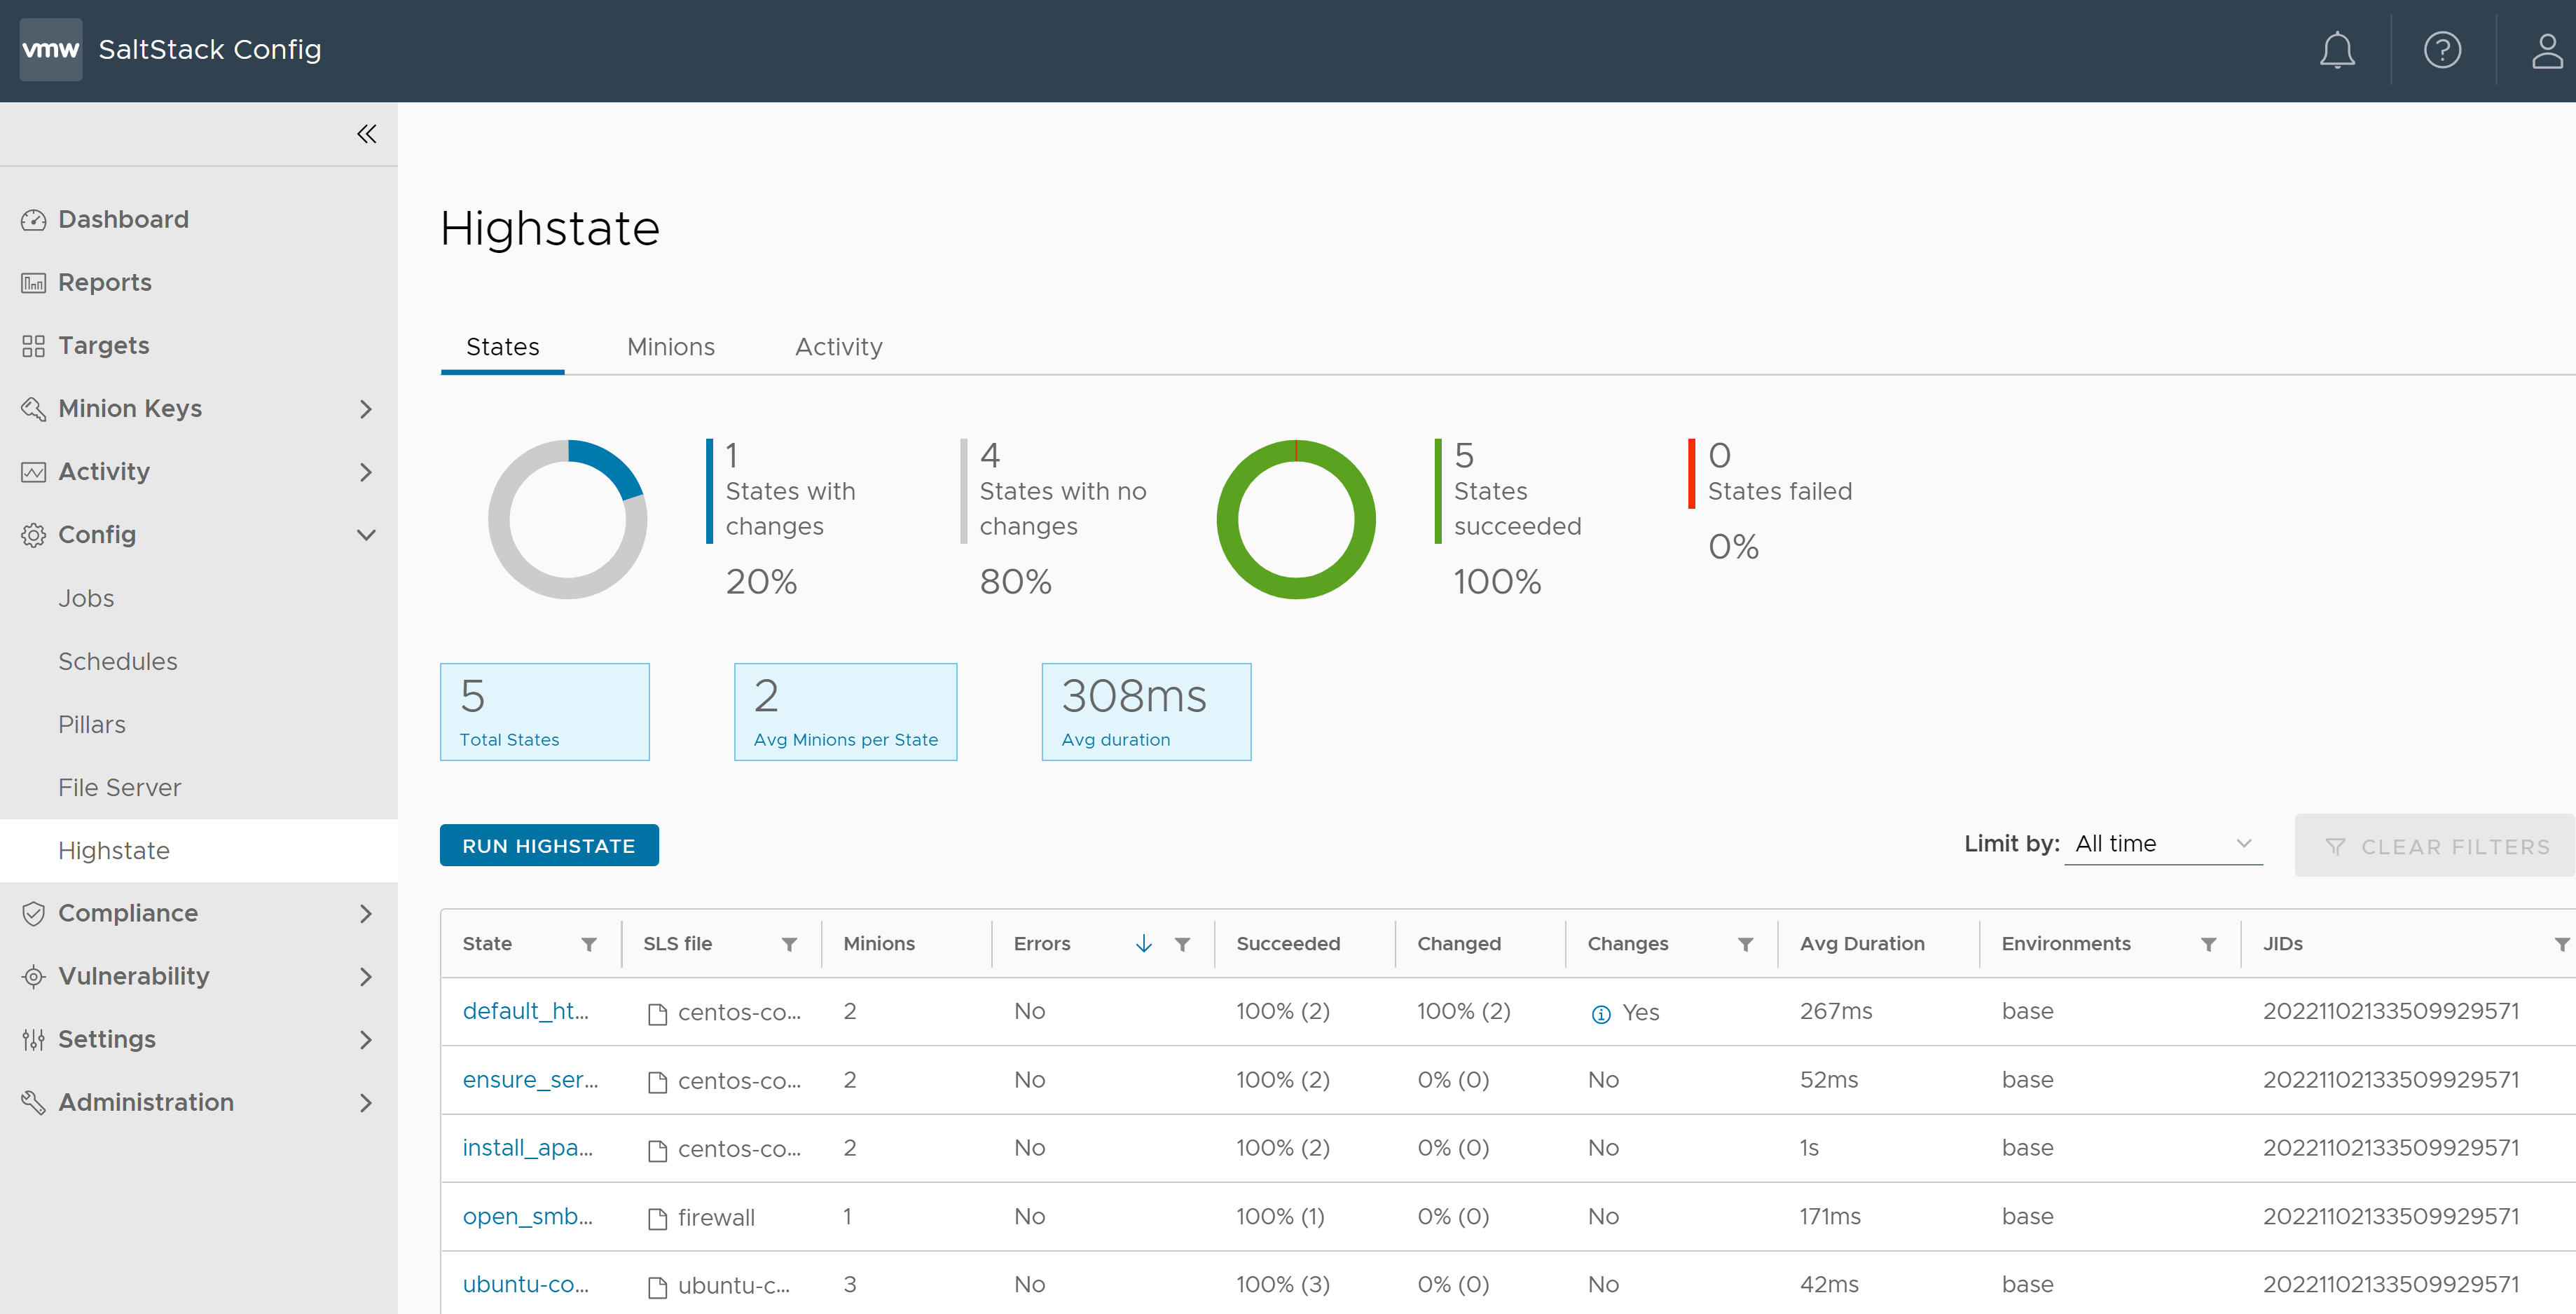Click the Changes filter toggle icon

(1744, 943)
